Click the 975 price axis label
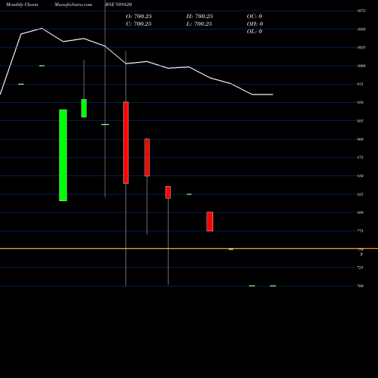Viewport: 378px width, 378px height. pyautogui.click(x=360, y=84)
